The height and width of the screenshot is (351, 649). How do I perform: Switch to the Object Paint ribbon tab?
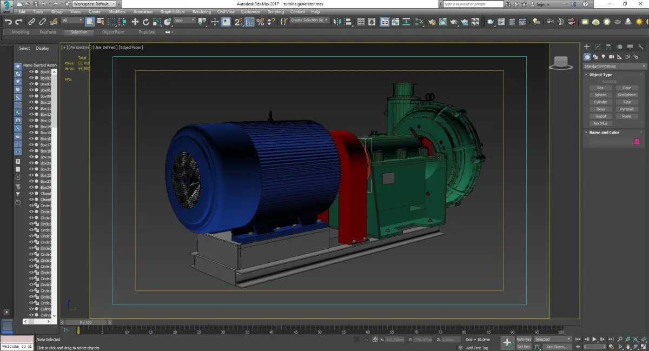point(113,32)
